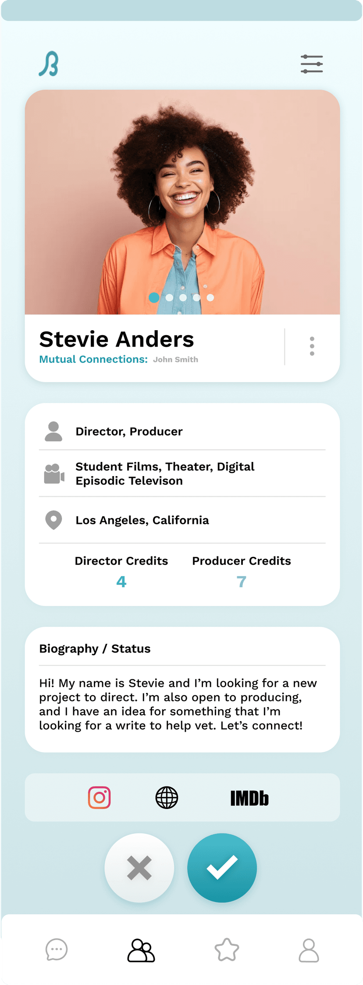Viewport: 363px width, 985px height.
Task: Accept profile with the checkmark button
Action: (222, 868)
